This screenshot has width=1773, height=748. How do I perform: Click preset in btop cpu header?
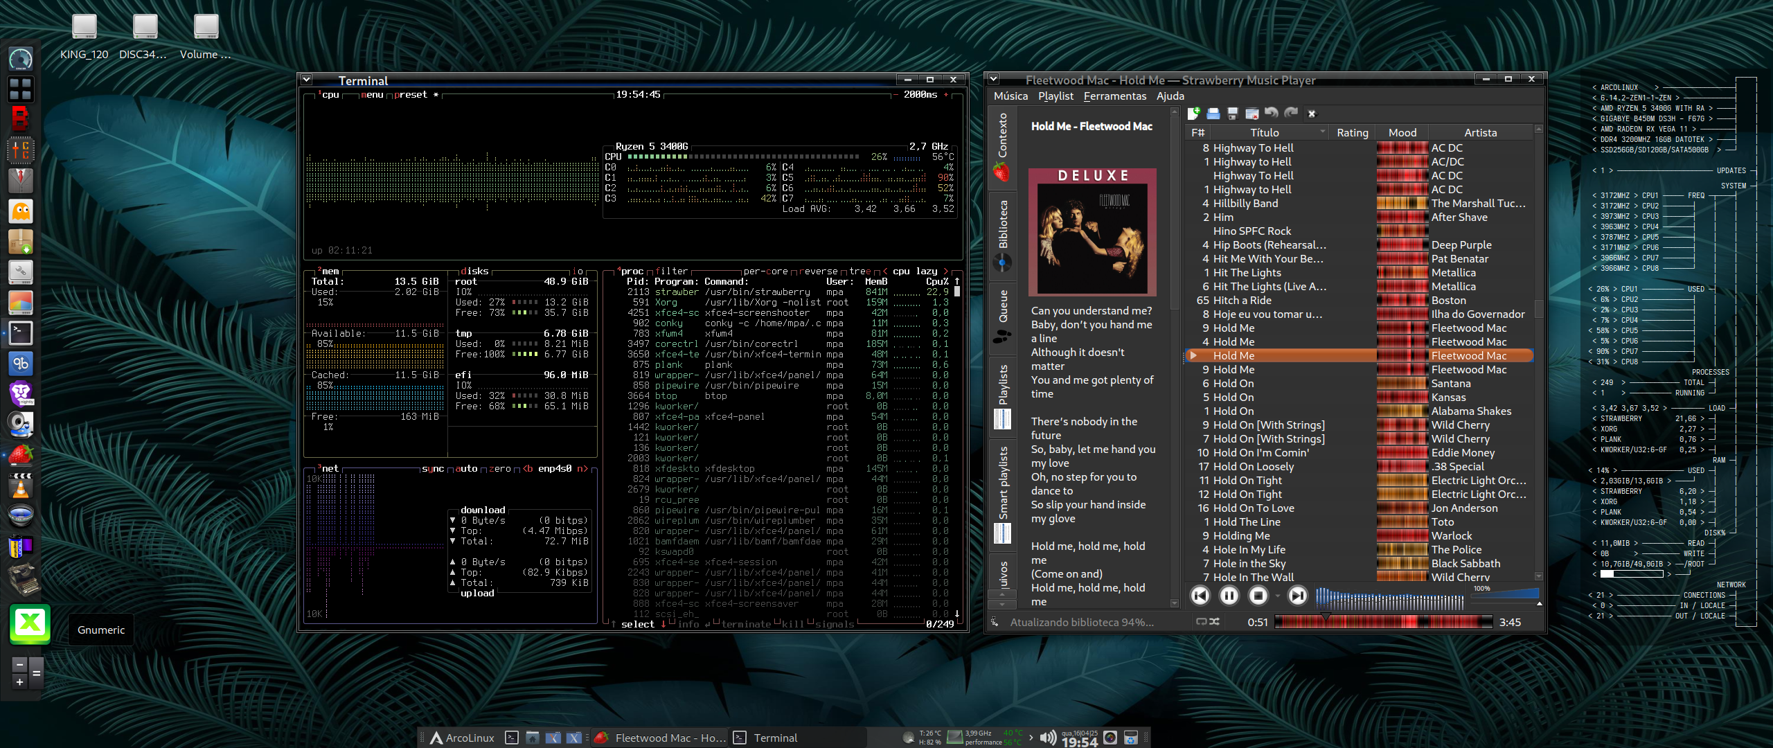point(411,95)
